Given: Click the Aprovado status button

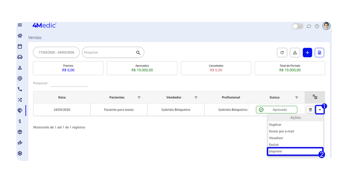Looking at the screenshot, I should click(x=276, y=110).
